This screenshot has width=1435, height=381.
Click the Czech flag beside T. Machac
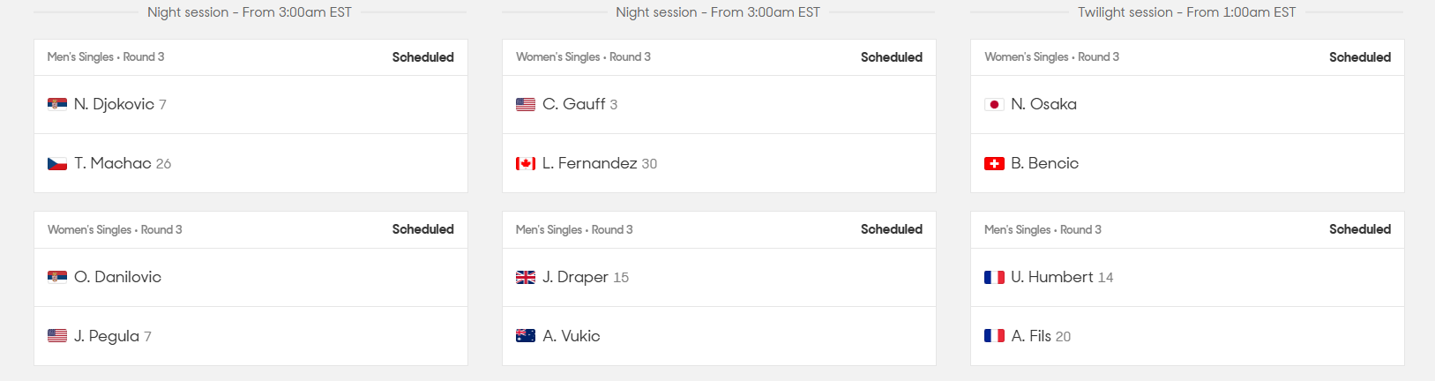point(57,163)
